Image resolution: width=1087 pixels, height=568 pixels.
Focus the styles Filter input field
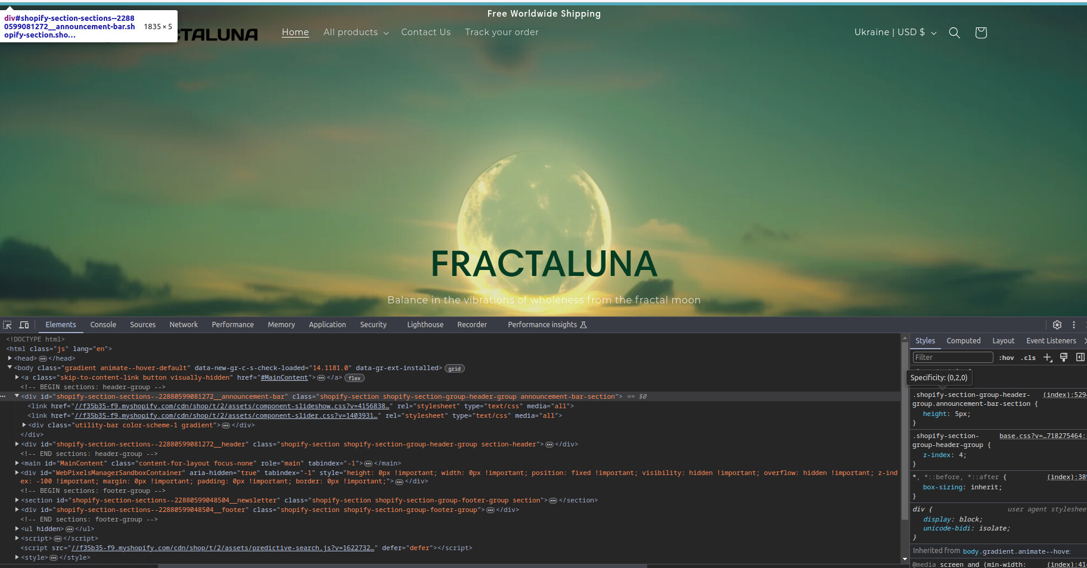point(953,358)
